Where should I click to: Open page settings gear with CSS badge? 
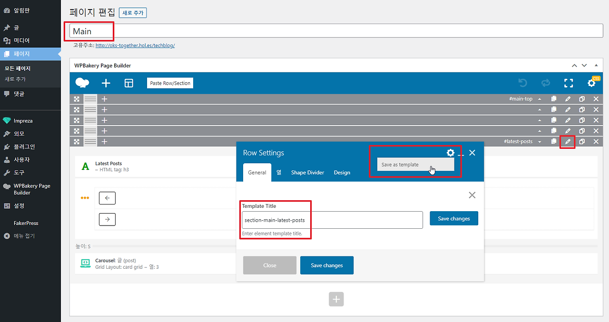(592, 83)
